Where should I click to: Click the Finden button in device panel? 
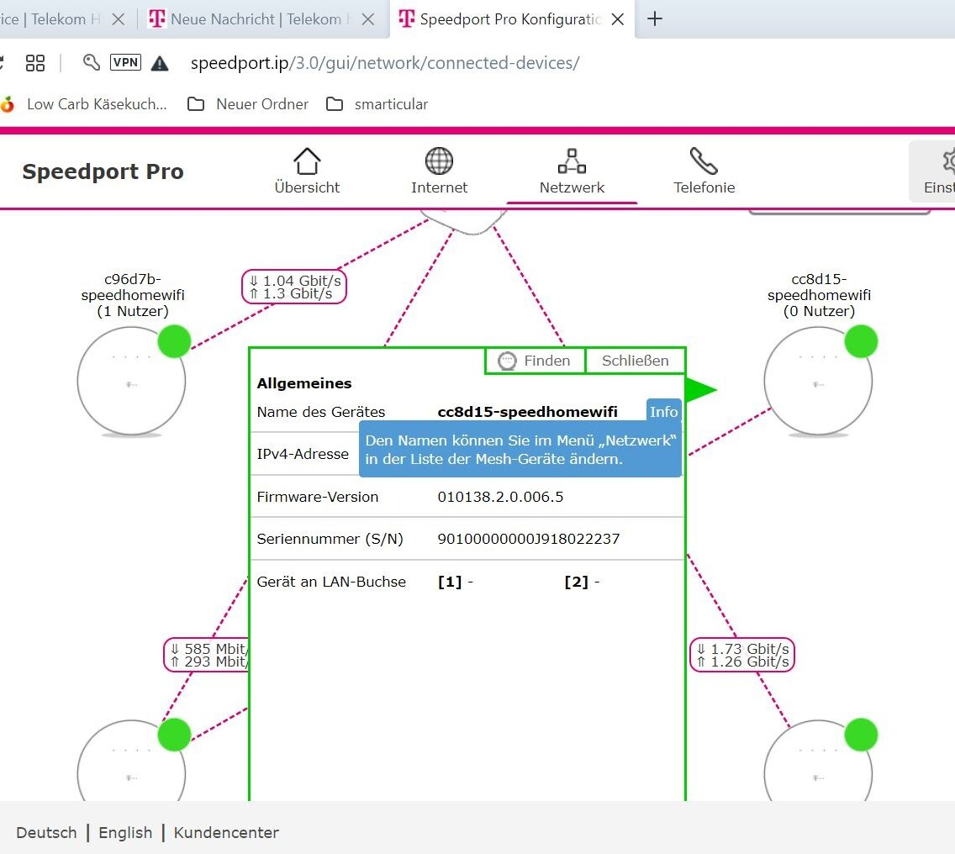pyautogui.click(x=536, y=361)
